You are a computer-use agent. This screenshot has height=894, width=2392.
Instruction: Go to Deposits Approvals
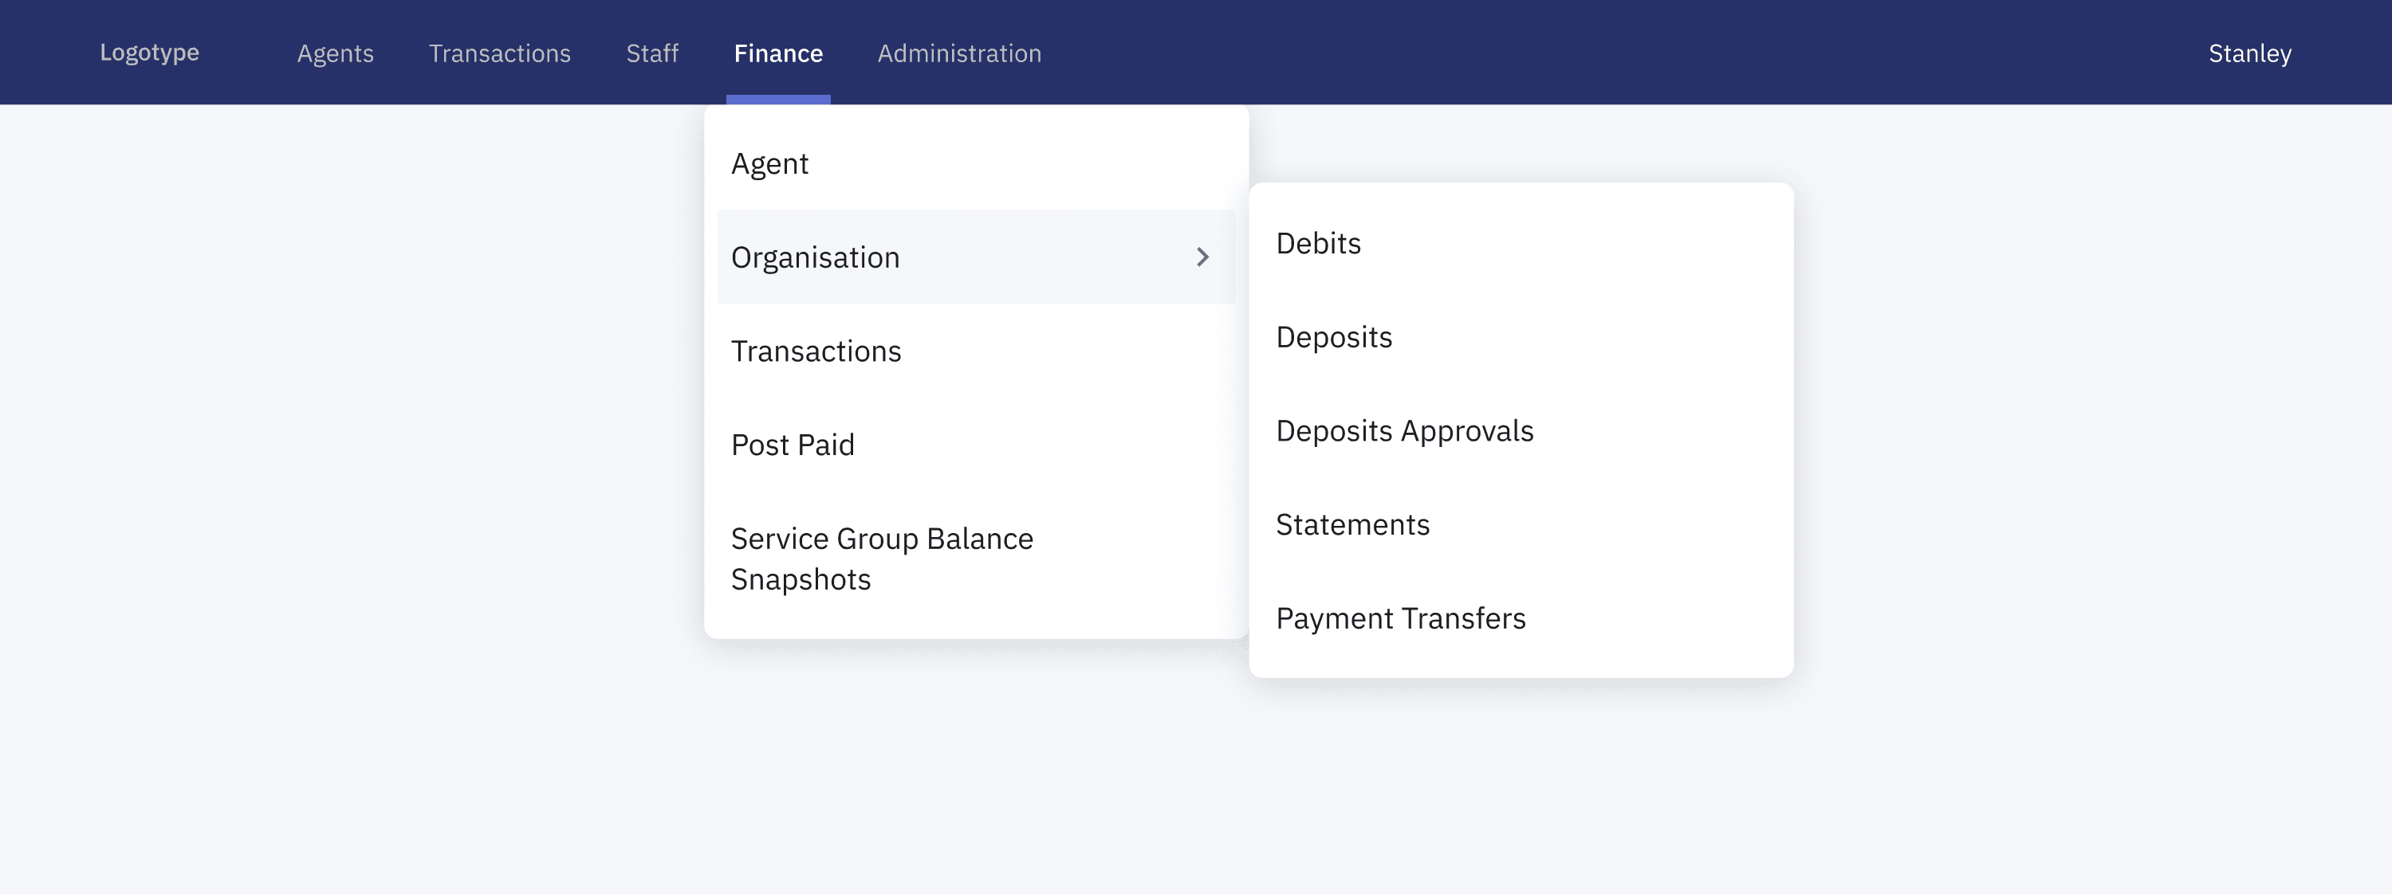coord(1404,431)
